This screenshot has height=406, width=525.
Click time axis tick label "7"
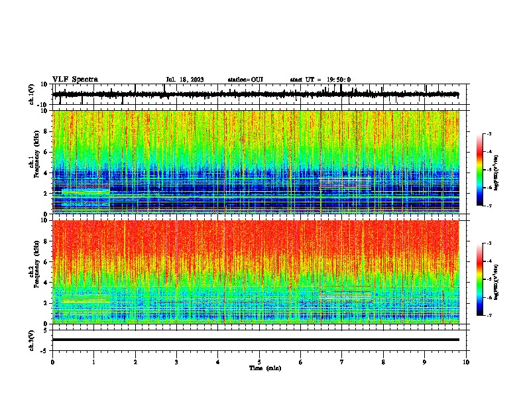click(342, 362)
